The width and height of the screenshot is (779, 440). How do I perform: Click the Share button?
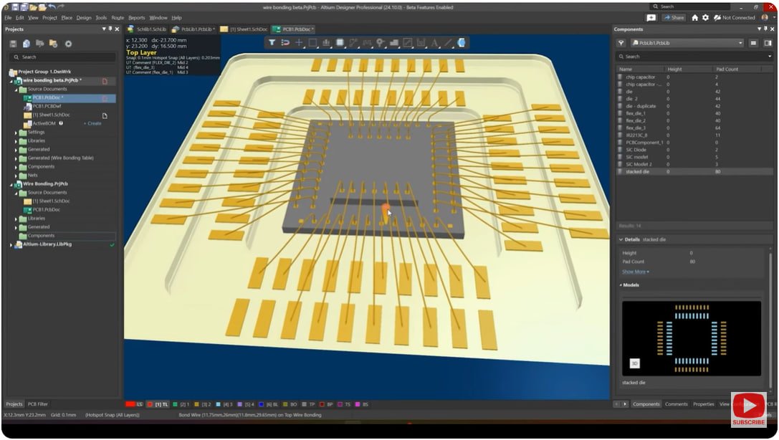pyautogui.click(x=674, y=17)
